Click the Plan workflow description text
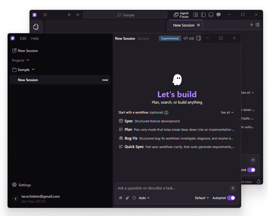 pyautogui.click(x=184, y=130)
